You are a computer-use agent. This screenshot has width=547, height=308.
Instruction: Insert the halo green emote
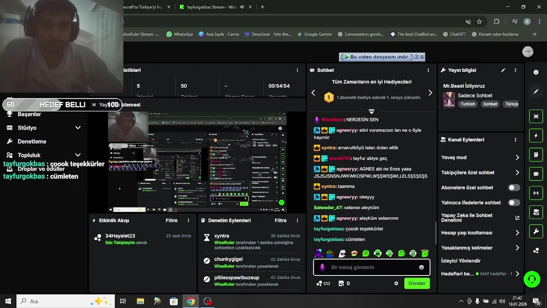coord(425,253)
